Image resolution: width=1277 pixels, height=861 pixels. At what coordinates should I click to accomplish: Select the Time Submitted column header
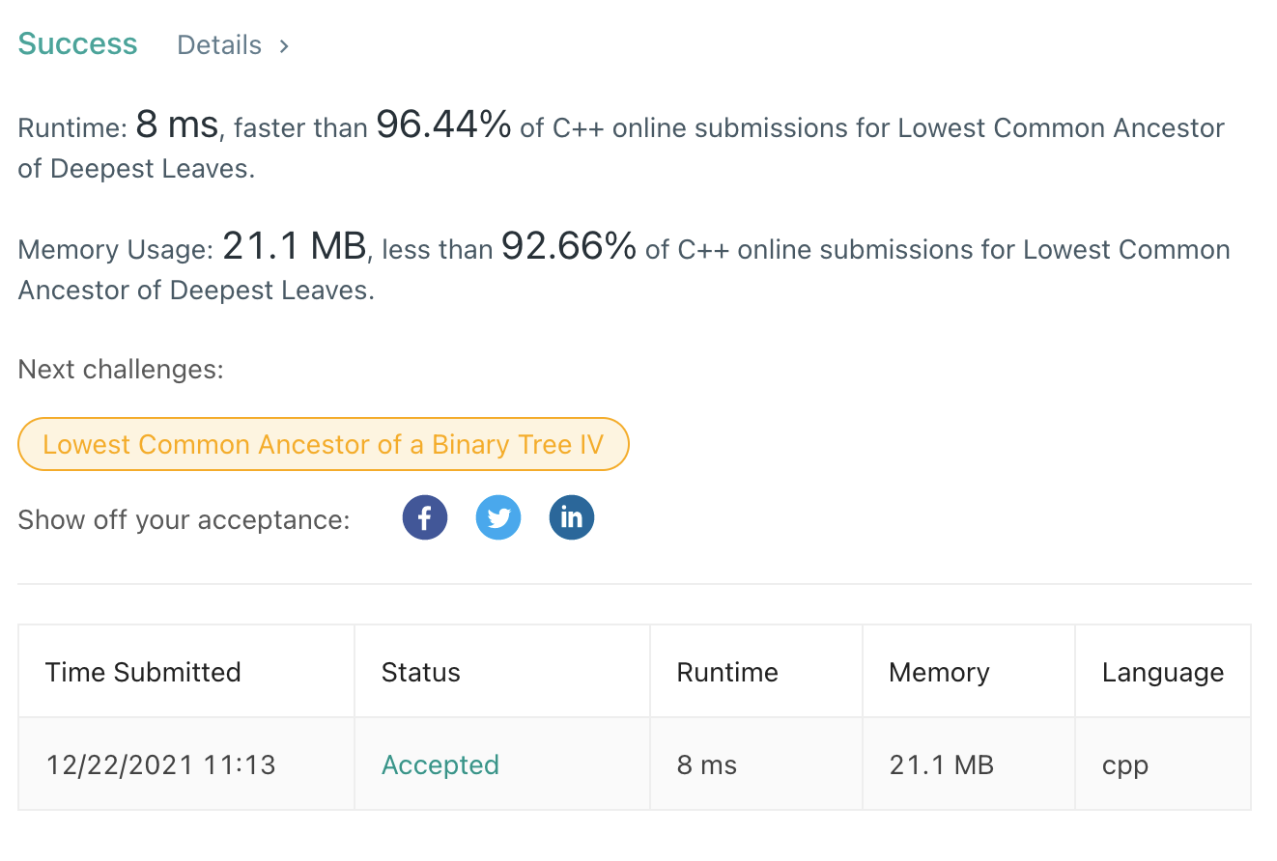tap(143, 672)
